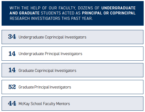145x112 pixels.
Task: Click the number 14 beside Undergraduate Principal
Action: (x=12, y=54)
